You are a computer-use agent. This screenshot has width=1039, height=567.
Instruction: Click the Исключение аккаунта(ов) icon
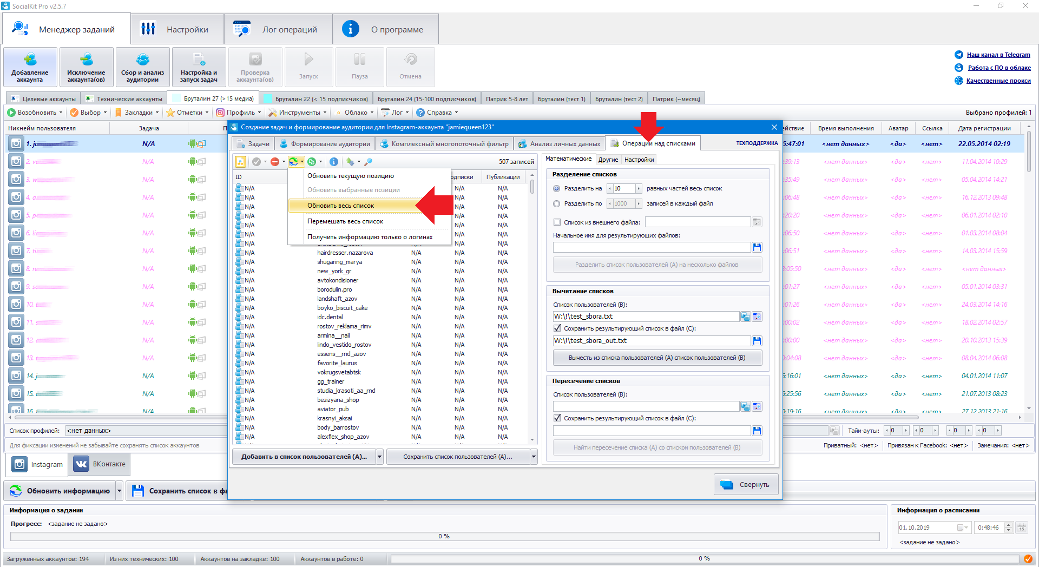(x=87, y=60)
